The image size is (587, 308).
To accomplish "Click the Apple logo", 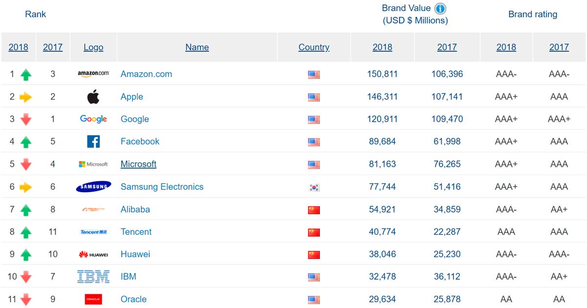I will pyautogui.click(x=93, y=96).
